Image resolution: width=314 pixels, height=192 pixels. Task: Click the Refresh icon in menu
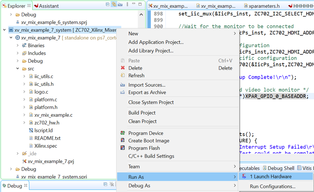click(x=122, y=75)
